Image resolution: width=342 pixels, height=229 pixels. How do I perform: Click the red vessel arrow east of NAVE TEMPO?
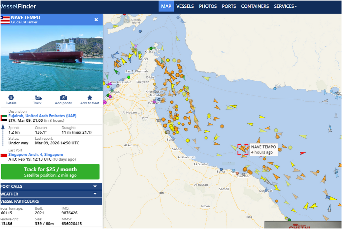[302, 153]
